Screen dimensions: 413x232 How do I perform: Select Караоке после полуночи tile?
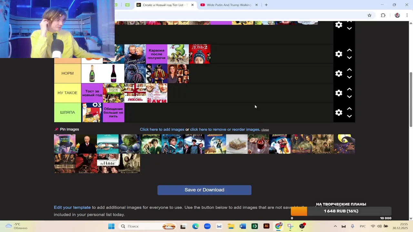pyautogui.click(x=156, y=54)
